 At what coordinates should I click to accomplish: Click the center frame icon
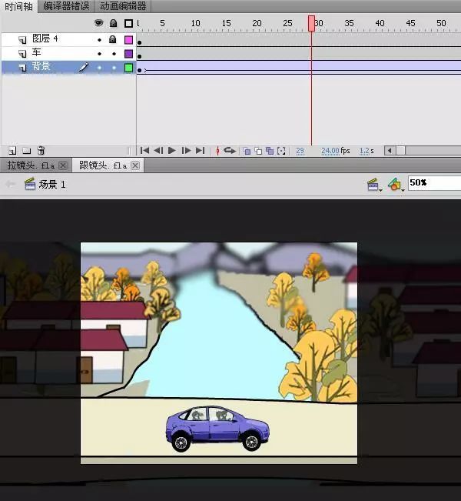click(x=218, y=151)
